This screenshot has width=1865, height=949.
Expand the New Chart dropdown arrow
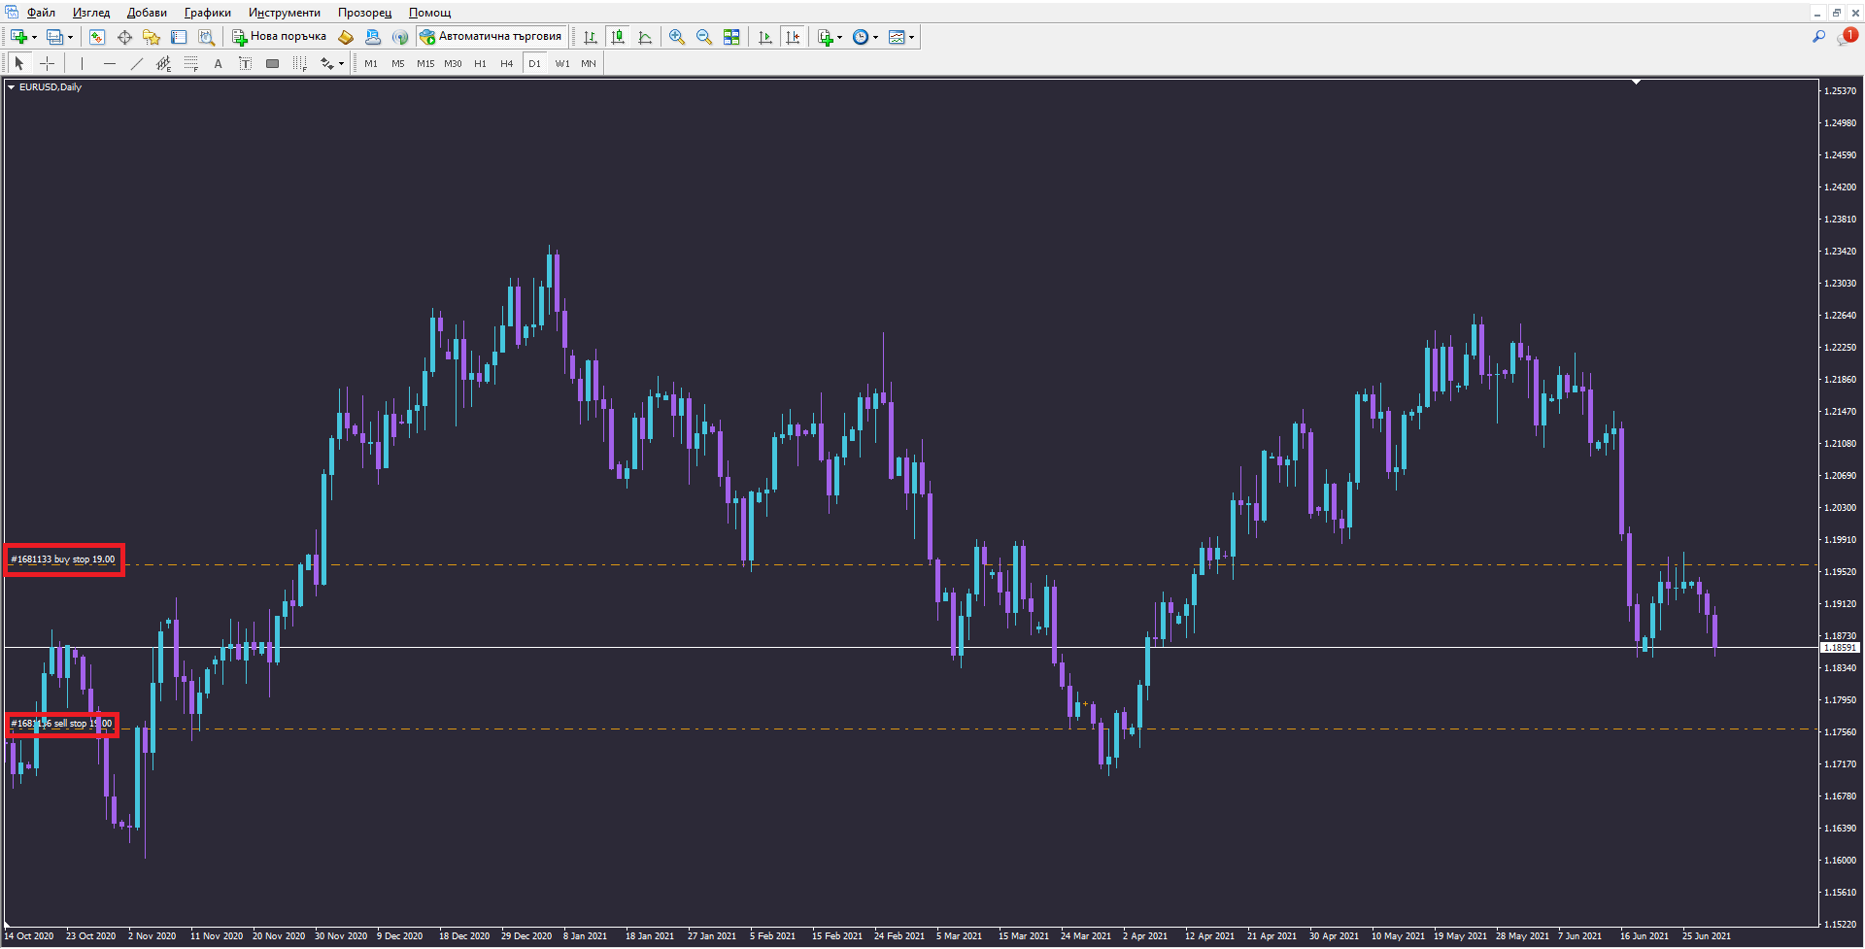point(34,37)
